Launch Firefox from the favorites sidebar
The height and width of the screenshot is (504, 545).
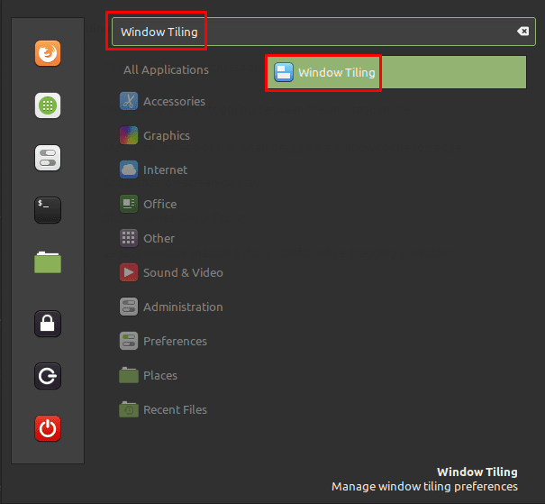[x=48, y=53]
